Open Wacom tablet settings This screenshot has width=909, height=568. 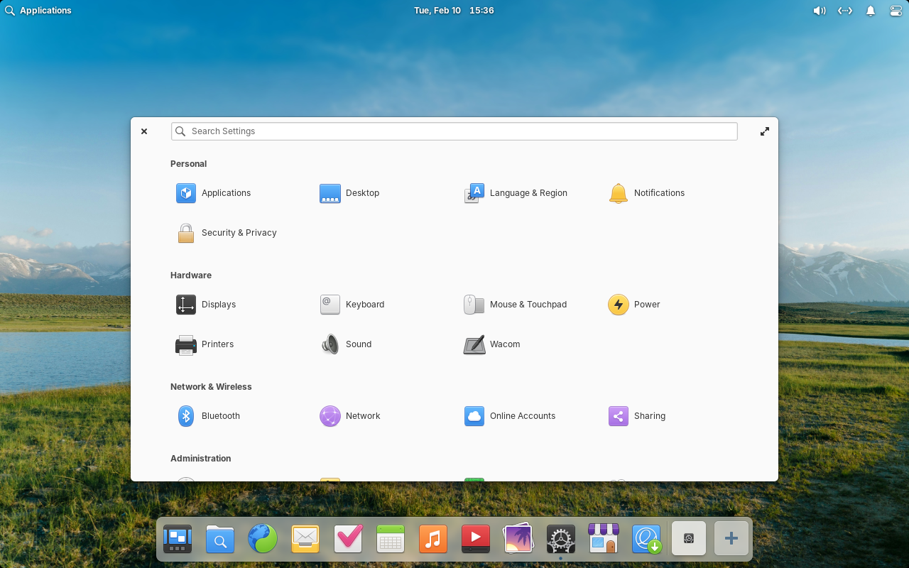[474, 344]
